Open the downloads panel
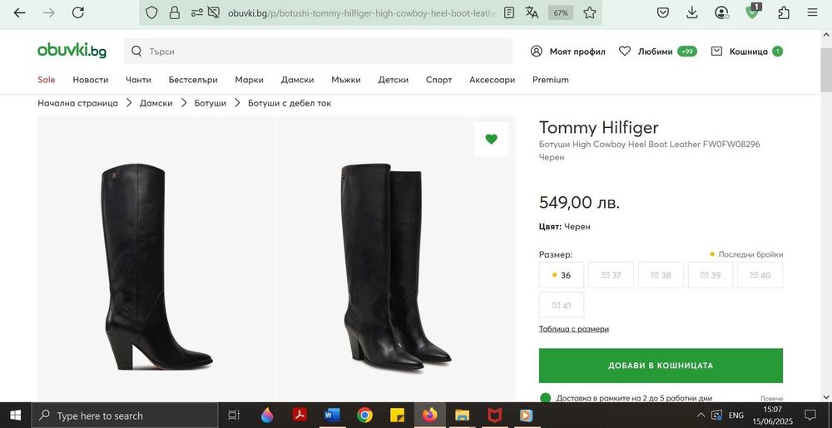Screen dimensions: 832x428 692,12
